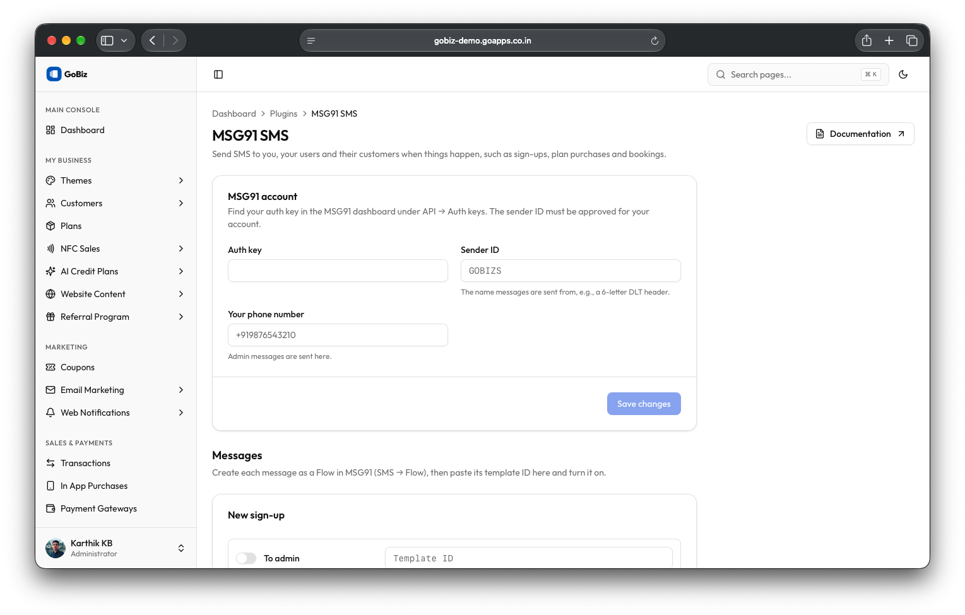Expand the Website Content chevron
Image resolution: width=965 pixels, height=615 pixels.
click(181, 294)
